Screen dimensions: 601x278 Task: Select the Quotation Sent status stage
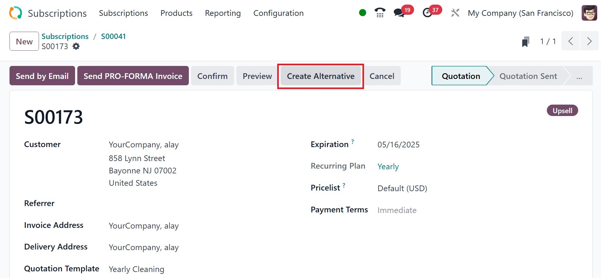[528, 76]
